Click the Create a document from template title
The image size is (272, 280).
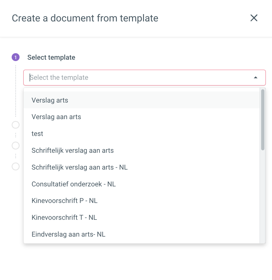pos(85,18)
